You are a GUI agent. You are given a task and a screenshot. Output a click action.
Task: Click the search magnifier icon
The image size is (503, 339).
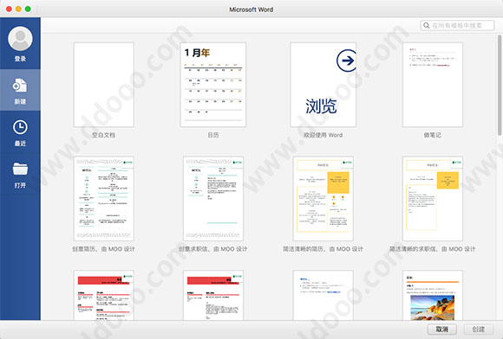(x=427, y=25)
